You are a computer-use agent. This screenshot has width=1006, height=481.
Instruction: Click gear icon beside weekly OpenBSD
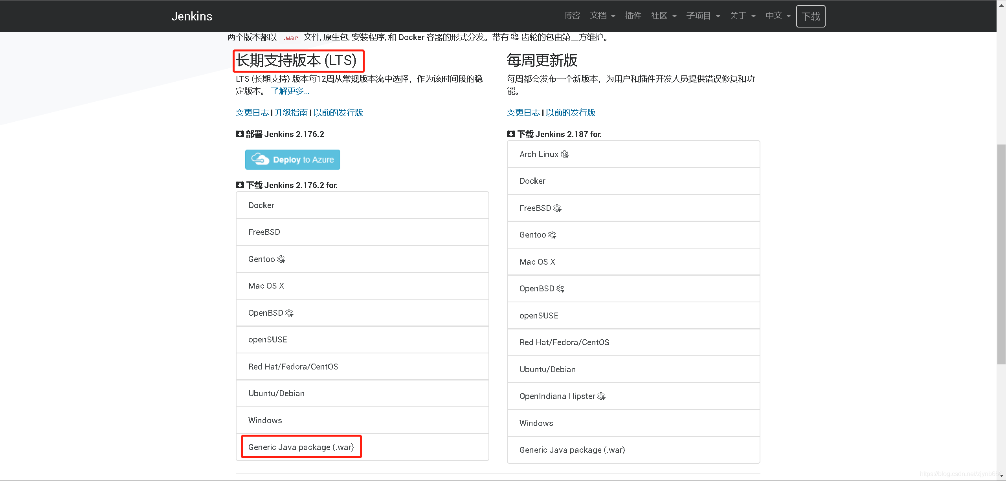(560, 289)
